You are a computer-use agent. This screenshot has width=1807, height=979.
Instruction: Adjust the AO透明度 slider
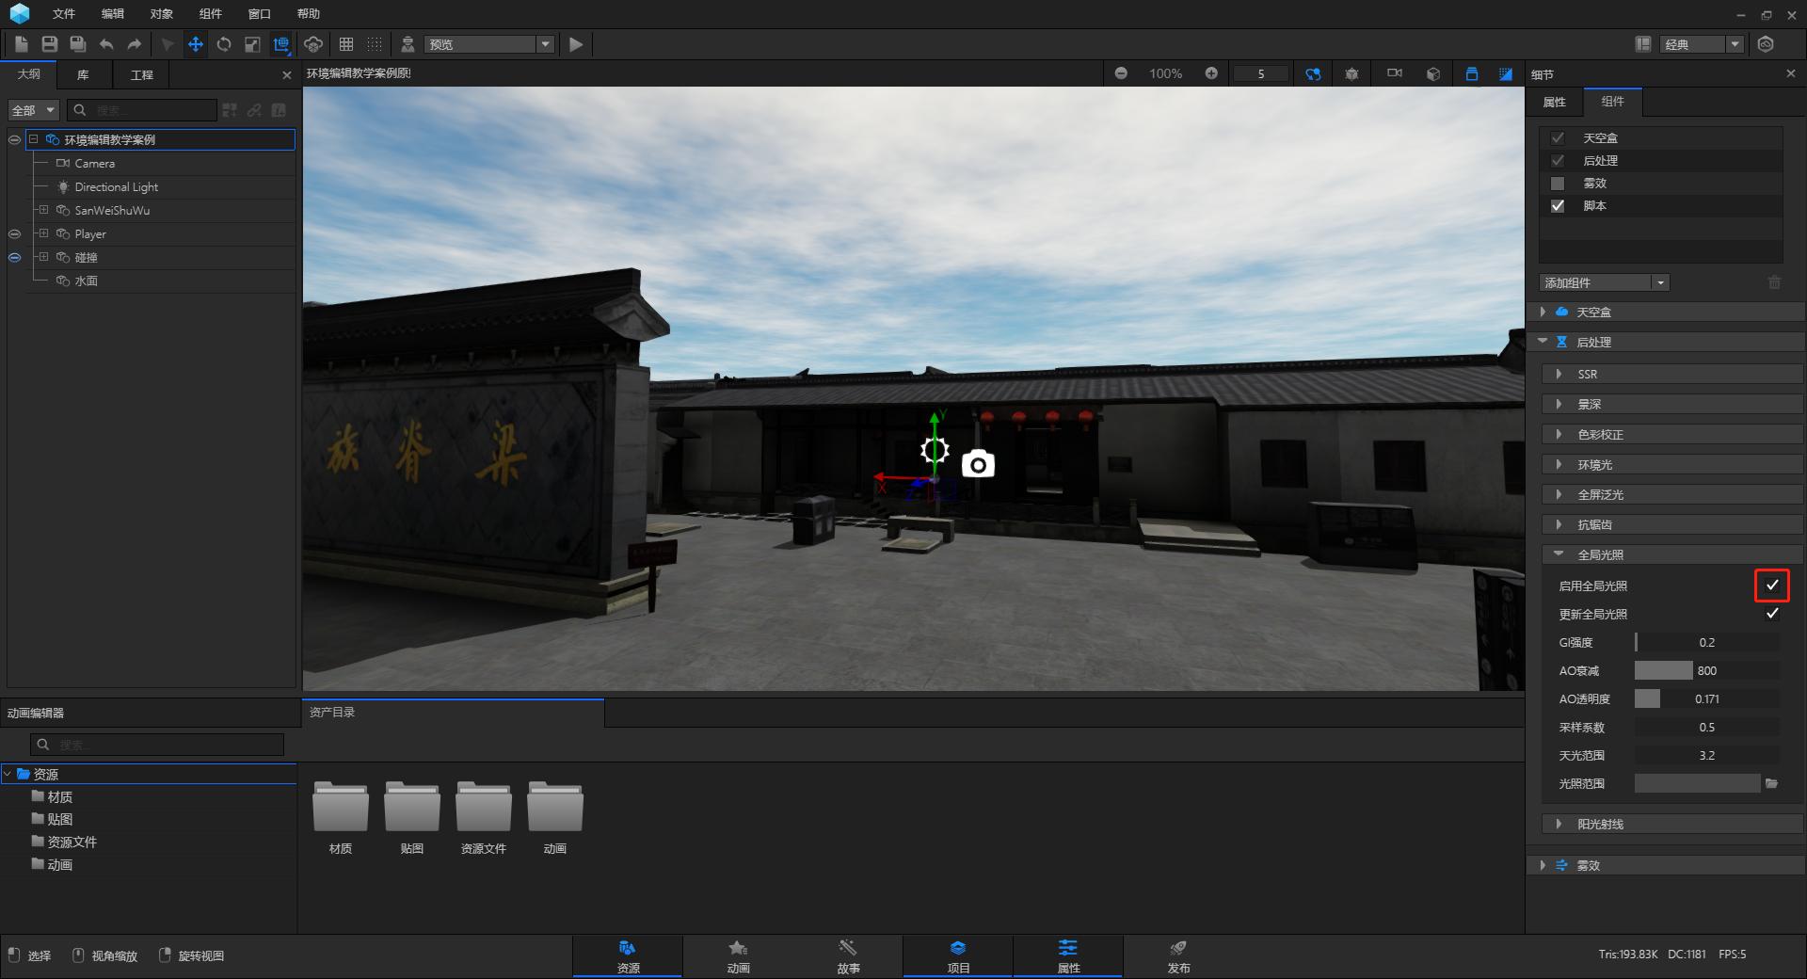coord(1706,698)
